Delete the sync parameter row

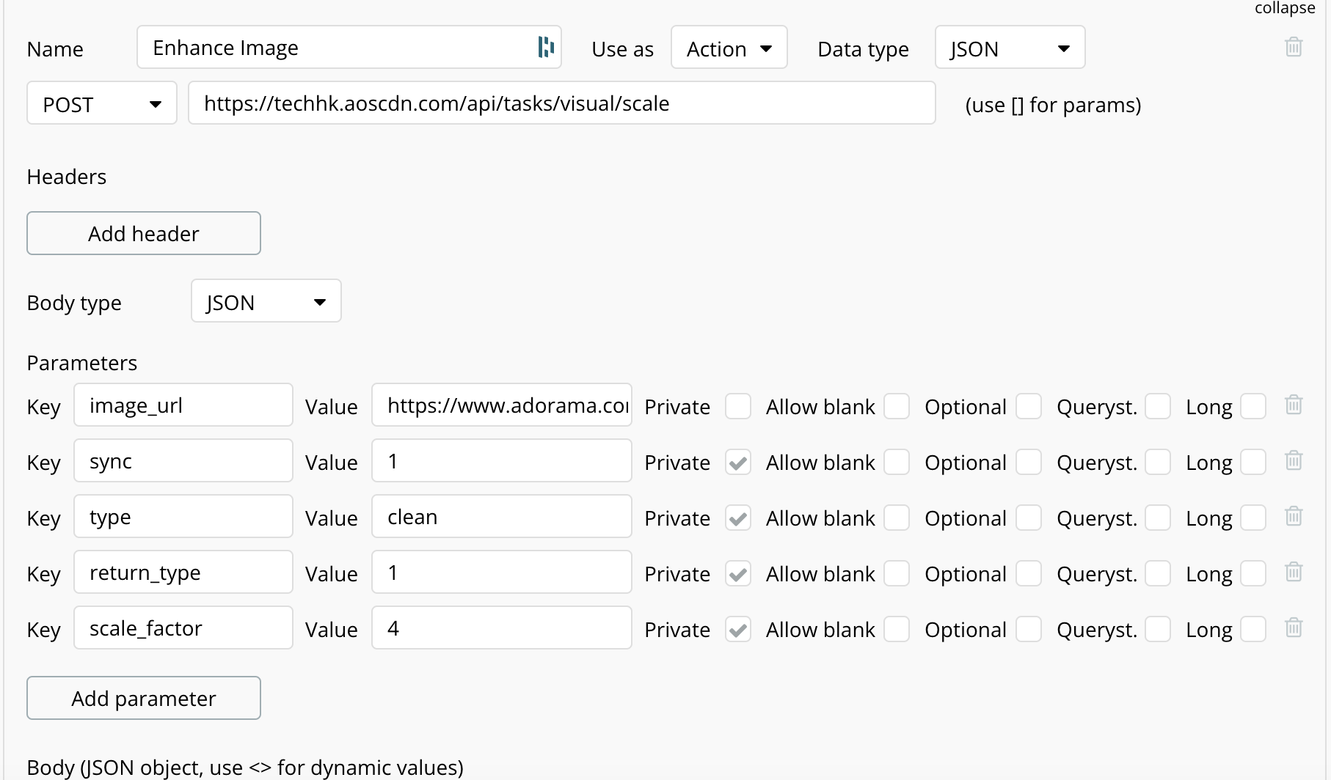(x=1294, y=460)
